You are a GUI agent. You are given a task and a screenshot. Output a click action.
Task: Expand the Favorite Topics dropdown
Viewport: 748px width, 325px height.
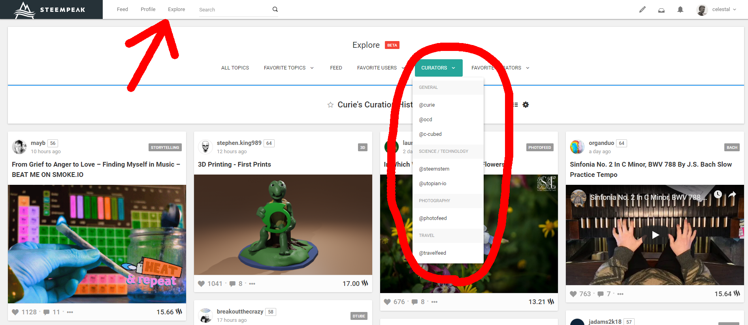tap(288, 68)
